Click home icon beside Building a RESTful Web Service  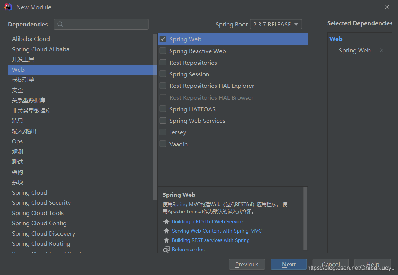[166, 221]
